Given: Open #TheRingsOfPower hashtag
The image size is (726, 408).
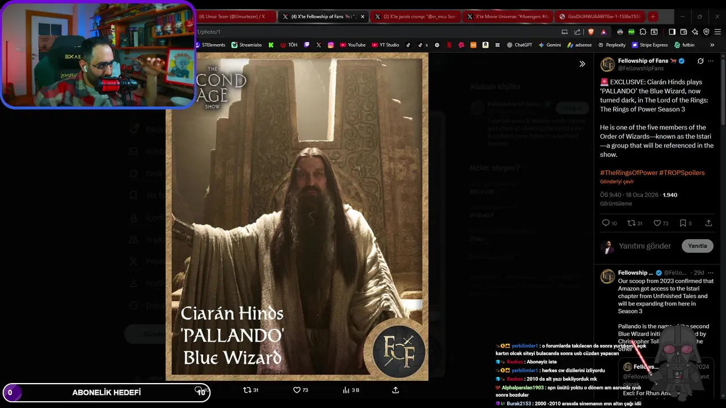Looking at the screenshot, I should (x=628, y=172).
